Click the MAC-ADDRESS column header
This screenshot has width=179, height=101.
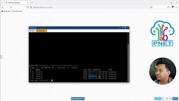click(x=95, y=70)
